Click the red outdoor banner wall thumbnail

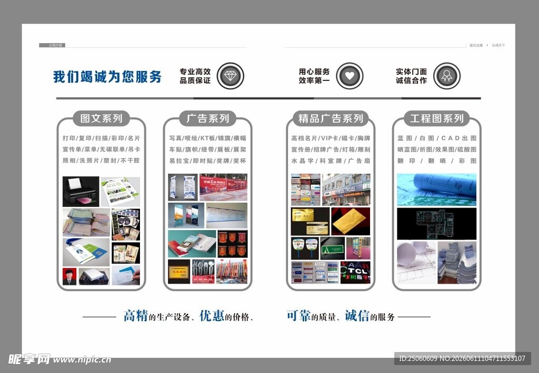point(223,187)
